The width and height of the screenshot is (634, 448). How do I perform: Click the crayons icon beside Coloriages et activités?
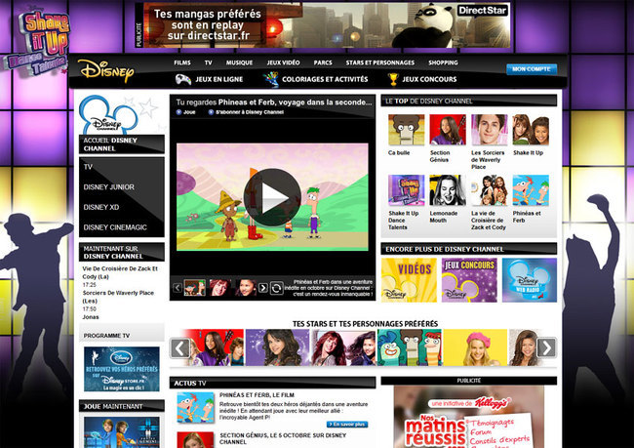270,79
